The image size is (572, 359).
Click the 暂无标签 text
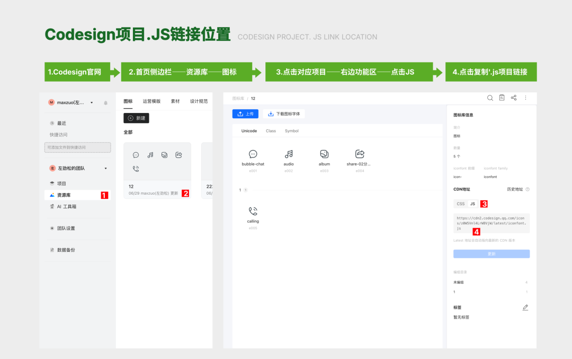[x=461, y=317]
